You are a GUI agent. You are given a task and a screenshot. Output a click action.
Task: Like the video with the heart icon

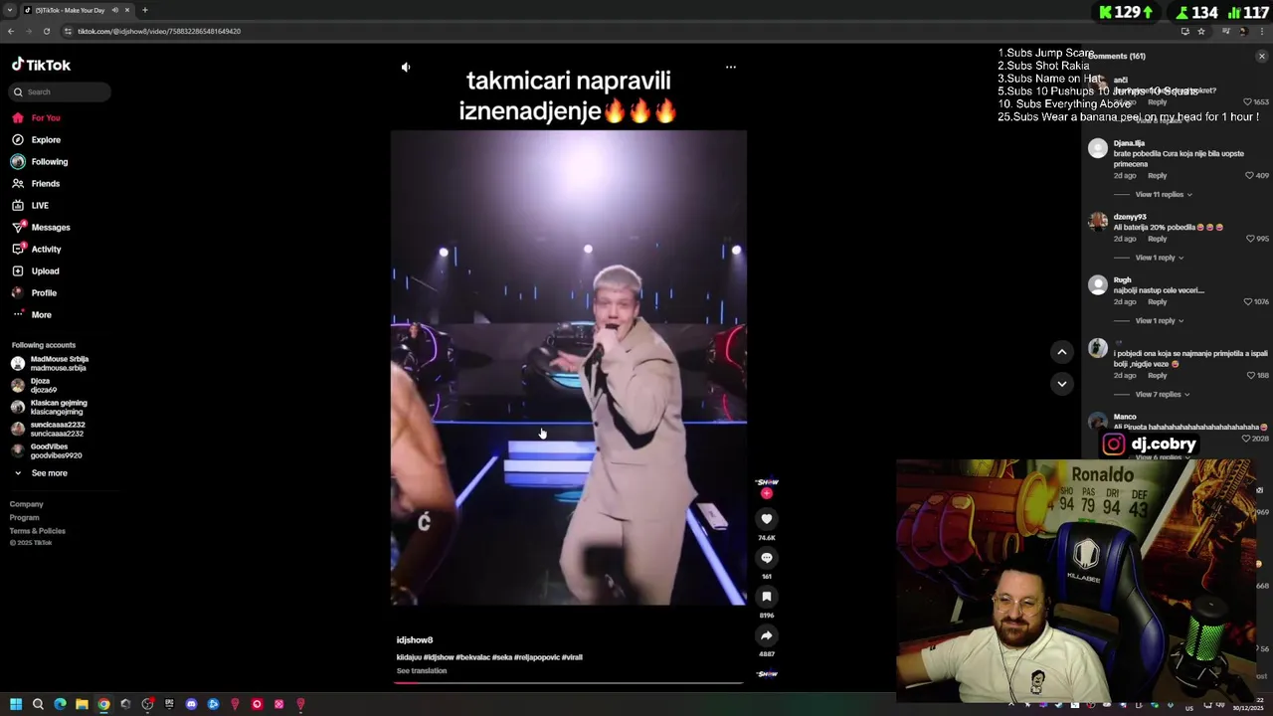click(x=767, y=519)
